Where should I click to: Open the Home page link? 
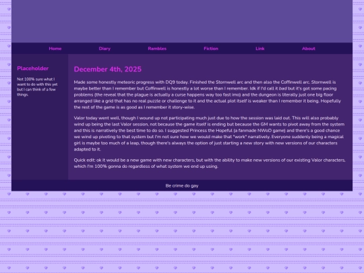55,49
